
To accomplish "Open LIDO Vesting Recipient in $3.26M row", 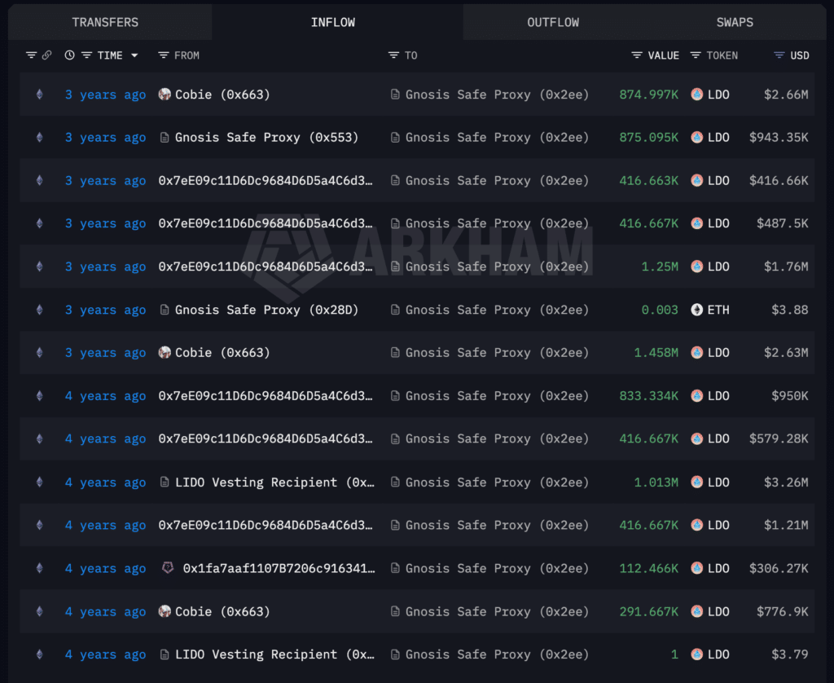I will [x=274, y=483].
